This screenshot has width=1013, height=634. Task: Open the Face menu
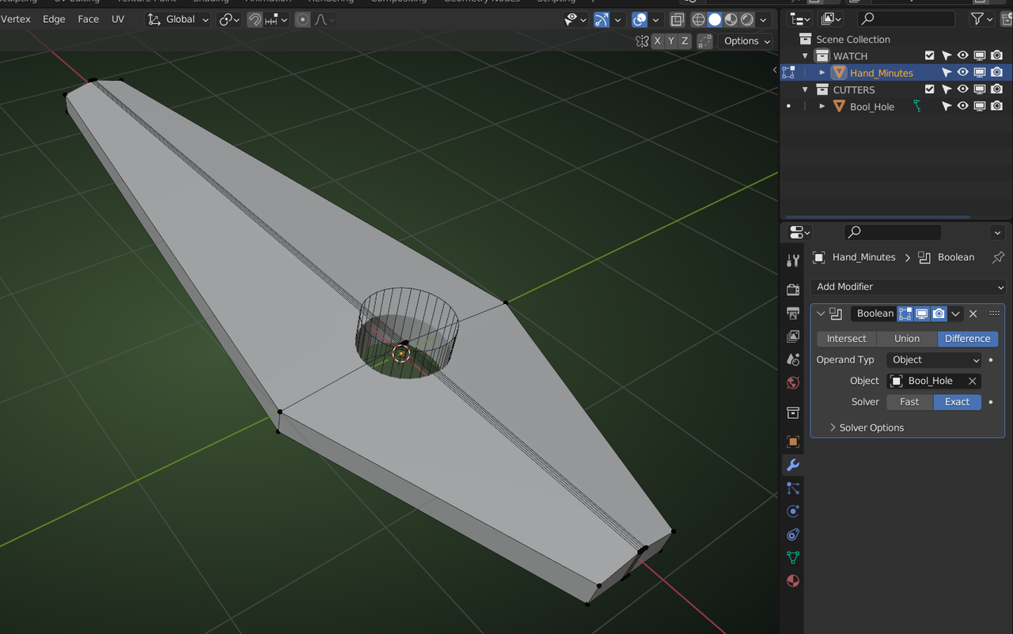89,19
